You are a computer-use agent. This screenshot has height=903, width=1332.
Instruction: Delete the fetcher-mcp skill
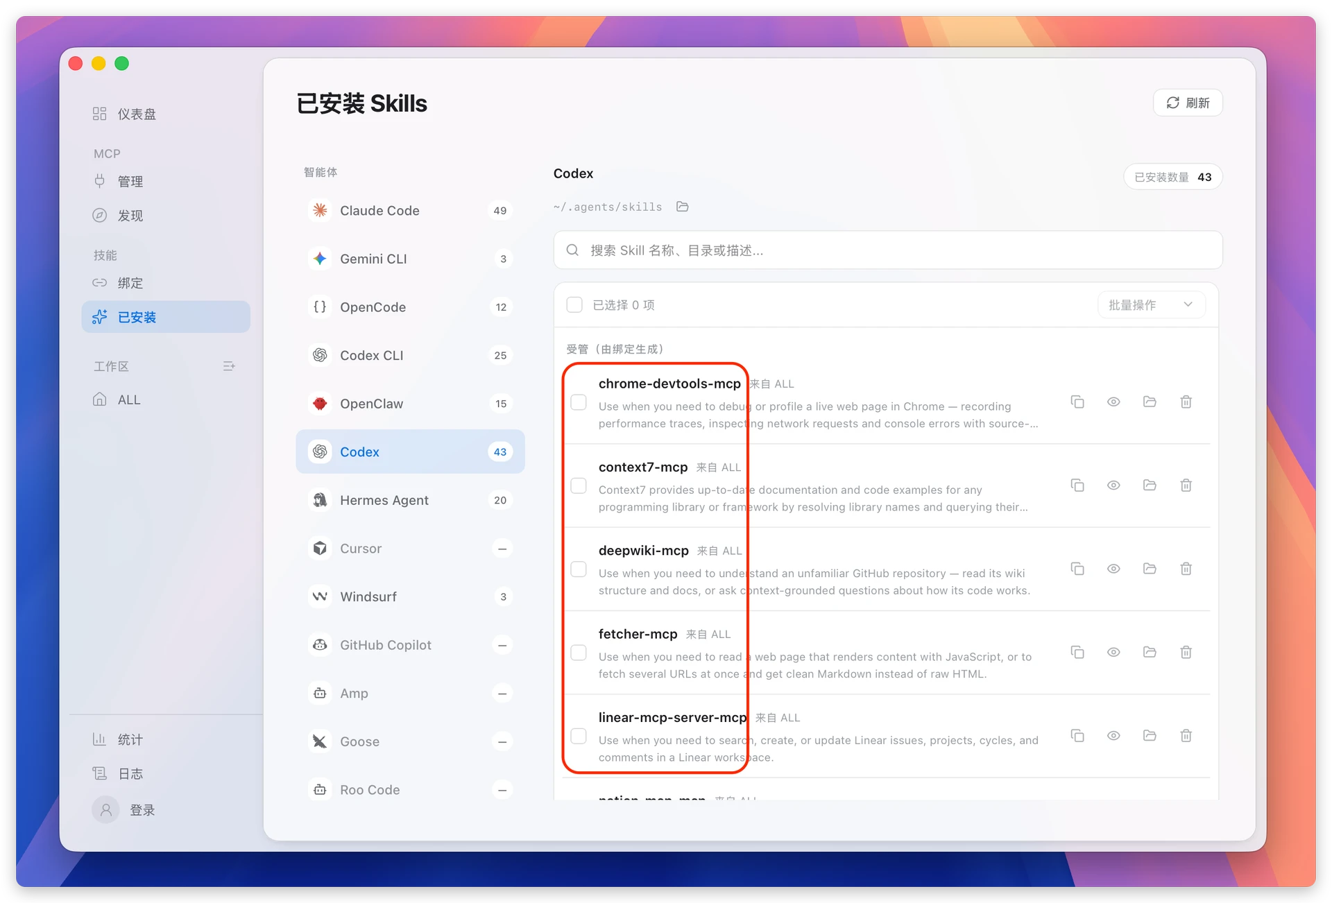(1186, 652)
